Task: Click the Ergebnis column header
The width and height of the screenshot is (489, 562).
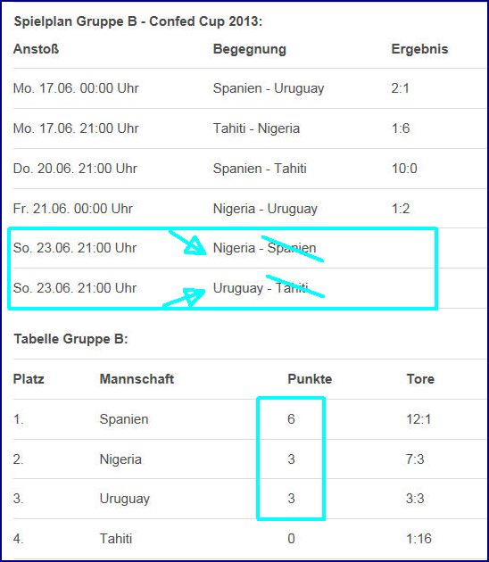Action: coord(419,49)
